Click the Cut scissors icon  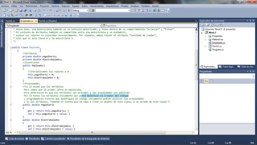(x=31, y=10)
